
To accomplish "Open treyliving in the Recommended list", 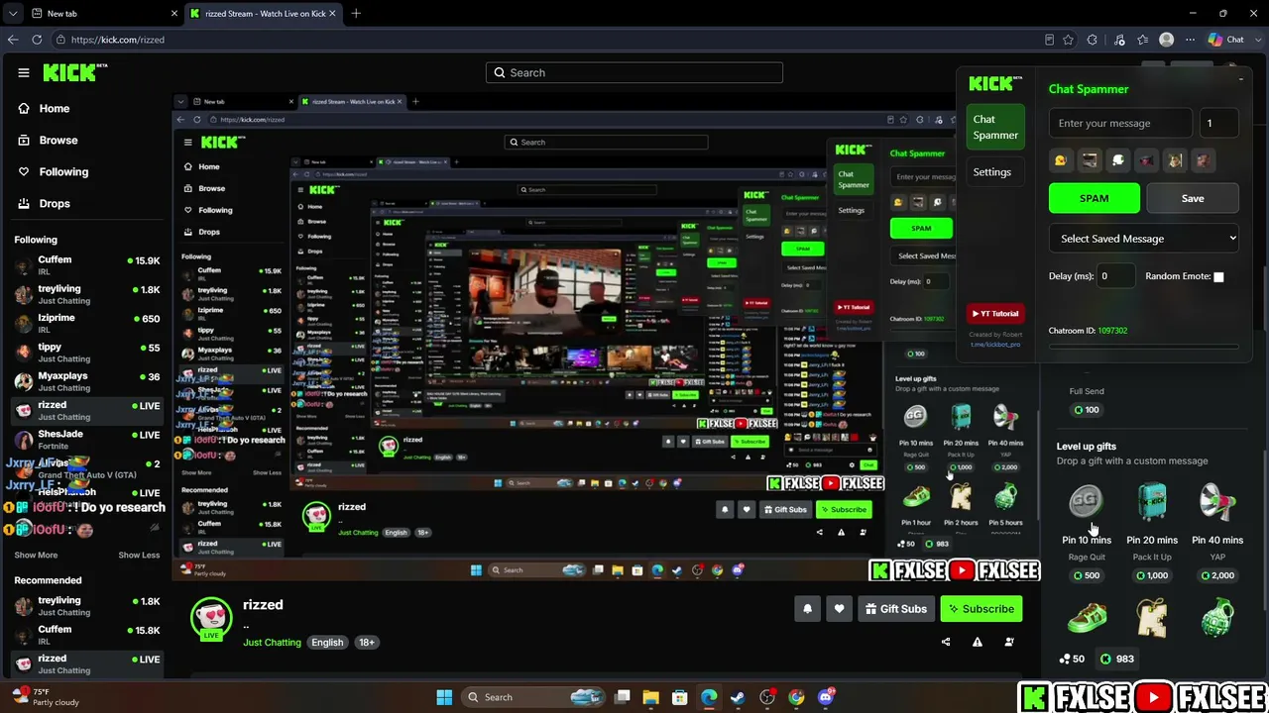I will click(x=87, y=606).
